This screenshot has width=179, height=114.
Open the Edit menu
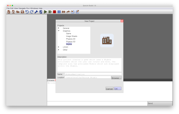pos(12,8)
